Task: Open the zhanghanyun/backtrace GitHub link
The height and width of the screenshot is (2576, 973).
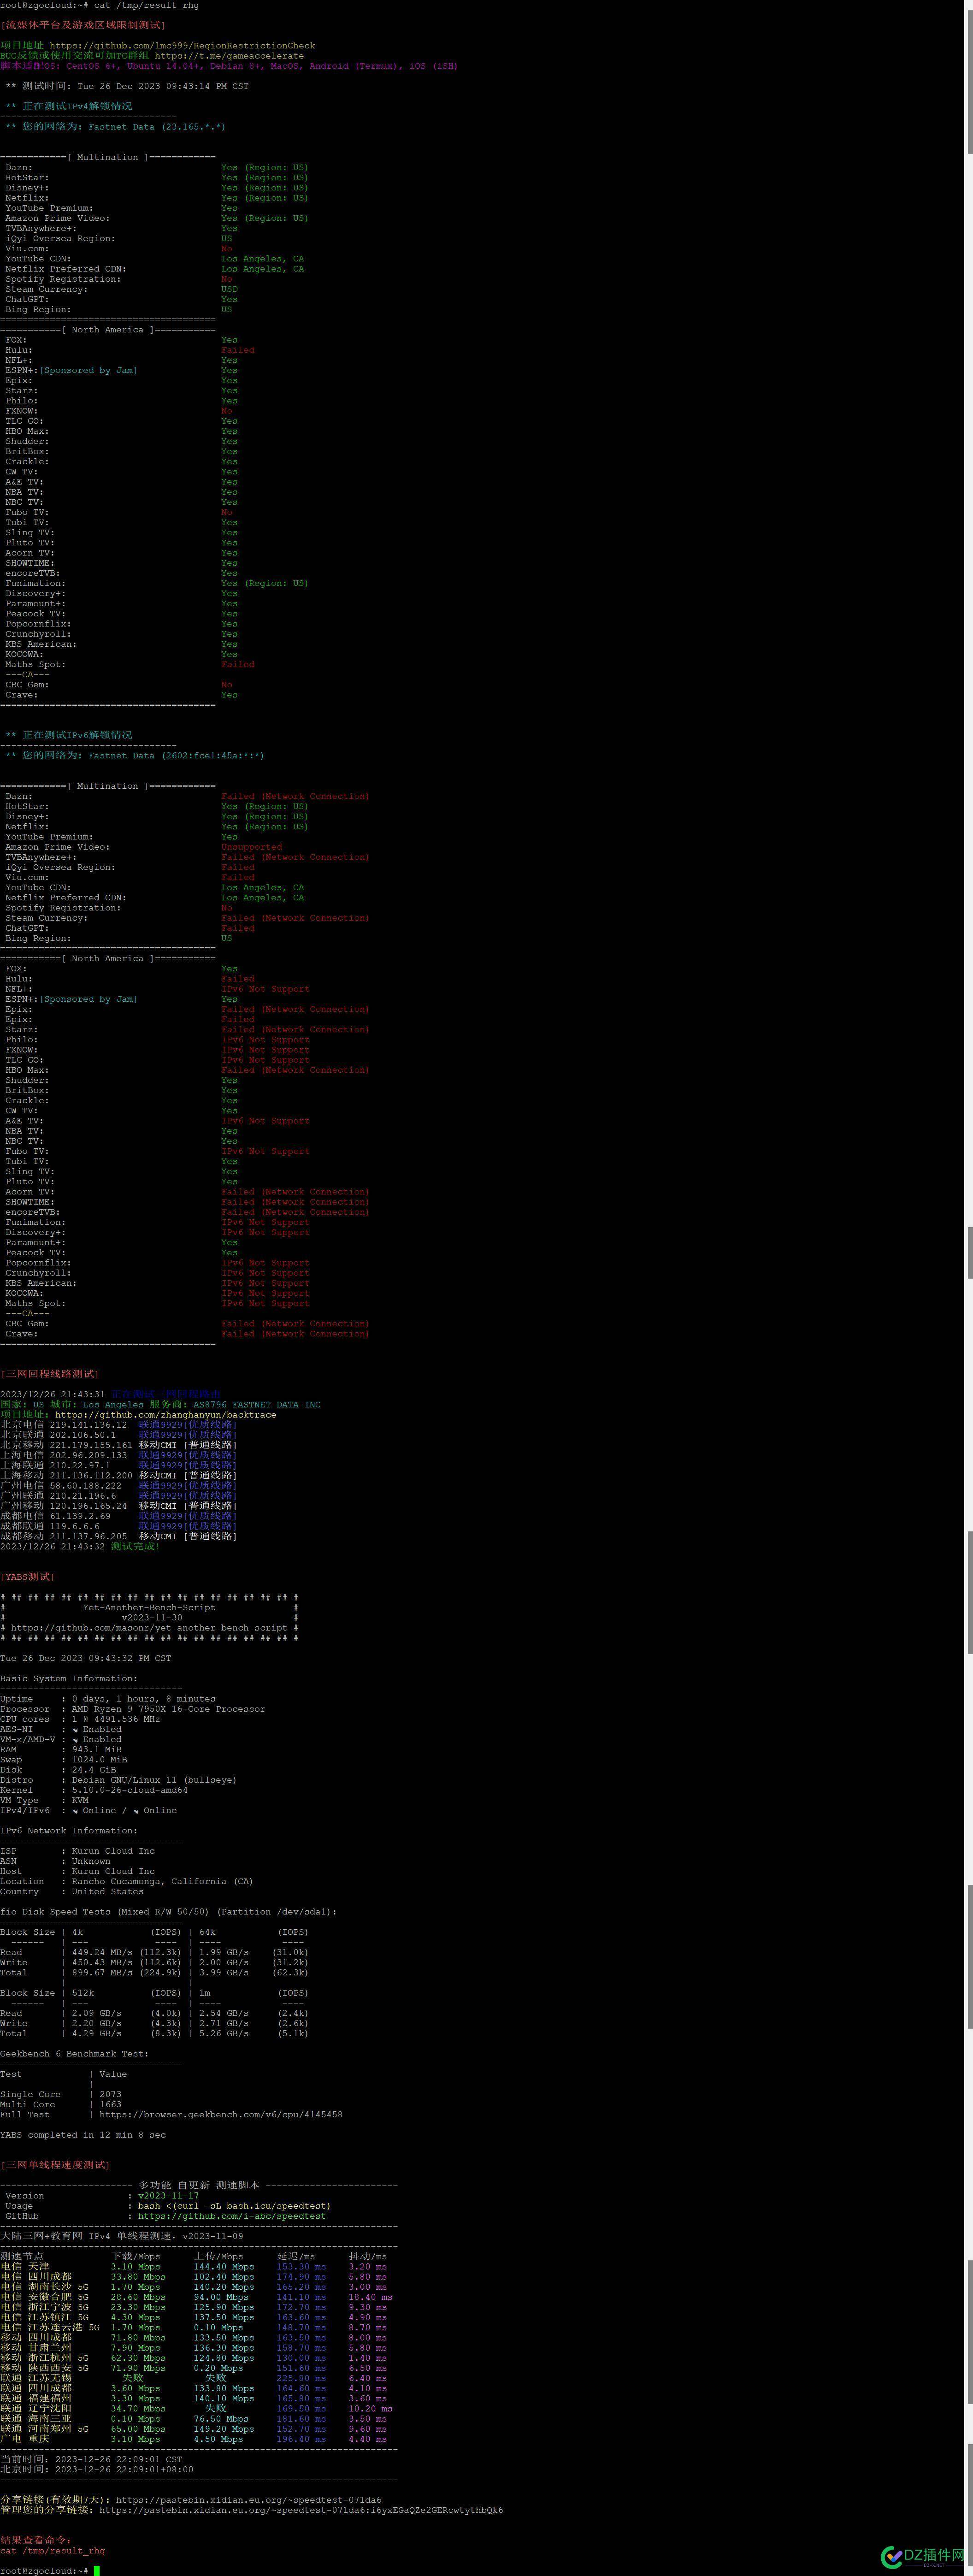Action: tap(166, 1415)
